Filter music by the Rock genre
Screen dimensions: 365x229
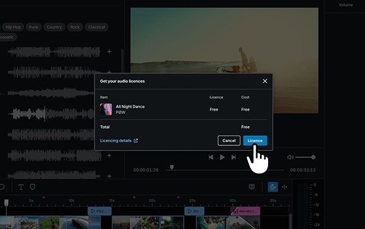click(x=75, y=27)
